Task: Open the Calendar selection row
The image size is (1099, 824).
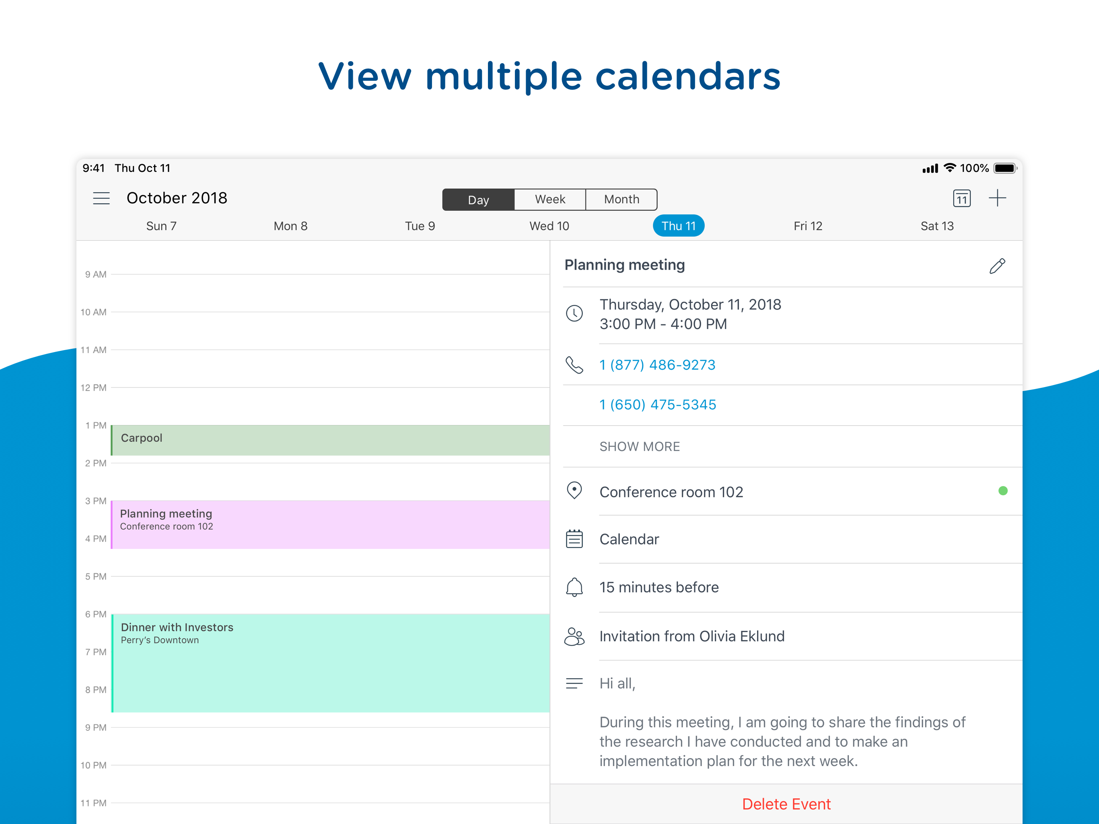Action: 629,539
